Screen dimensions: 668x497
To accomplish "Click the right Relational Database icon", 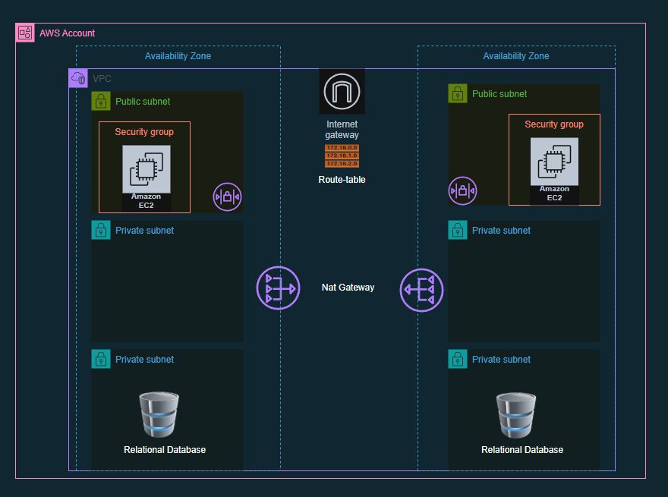I will coord(516,415).
